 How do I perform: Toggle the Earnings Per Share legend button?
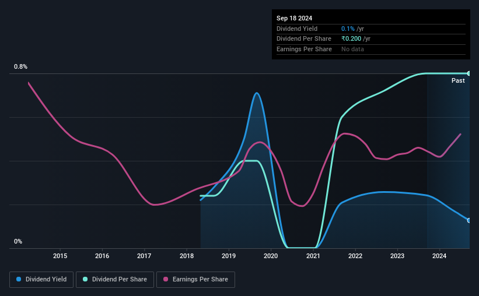tap(195, 280)
